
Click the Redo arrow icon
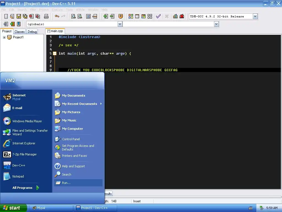click(x=63, y=16)
